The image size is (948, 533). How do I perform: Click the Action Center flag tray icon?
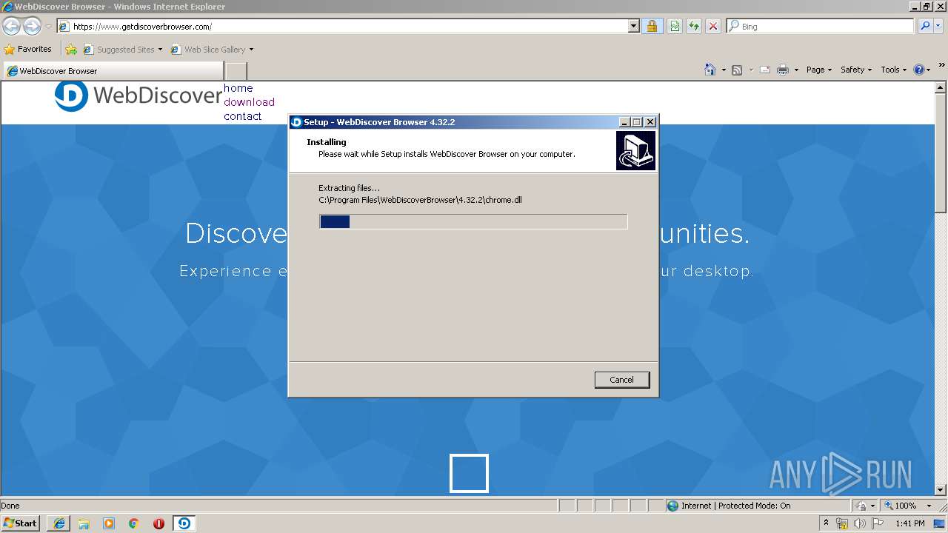[x=878, y=523]
